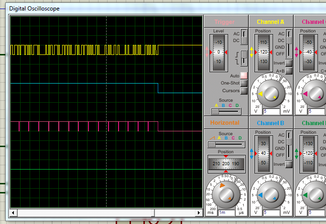
Task: Toggle Channel B Invert button
Action: [289, 164]
